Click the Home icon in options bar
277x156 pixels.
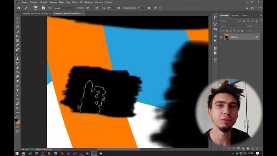pyautogui.click(x=19, y=8)
